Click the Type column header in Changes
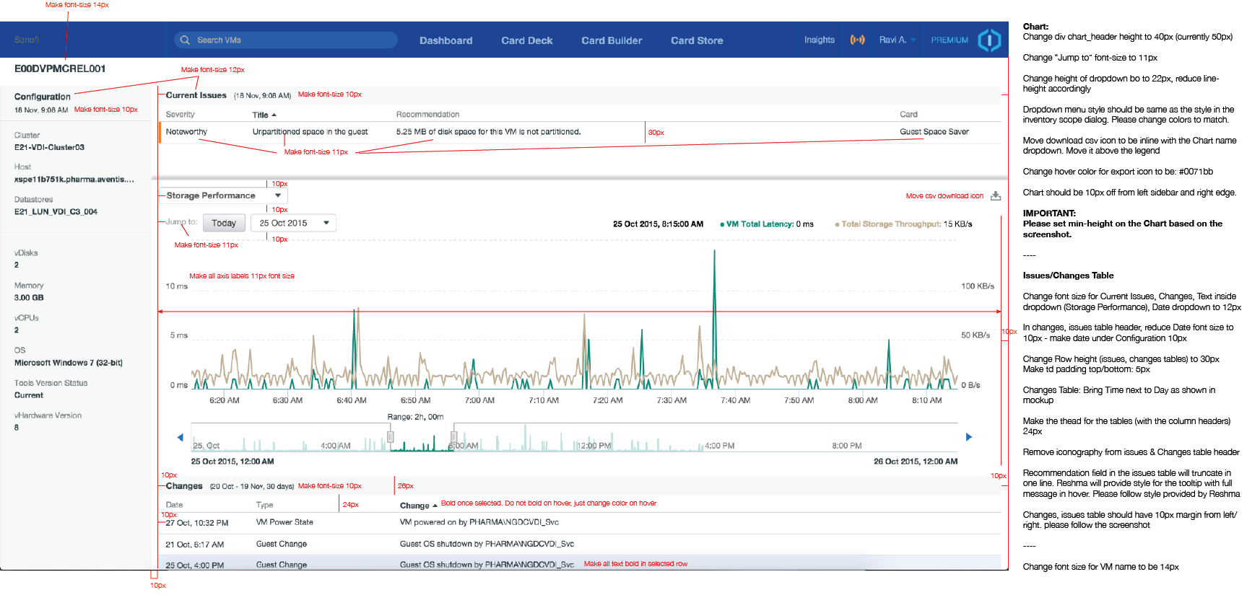This screenshot has height=595, width=1247. [264, 505]
